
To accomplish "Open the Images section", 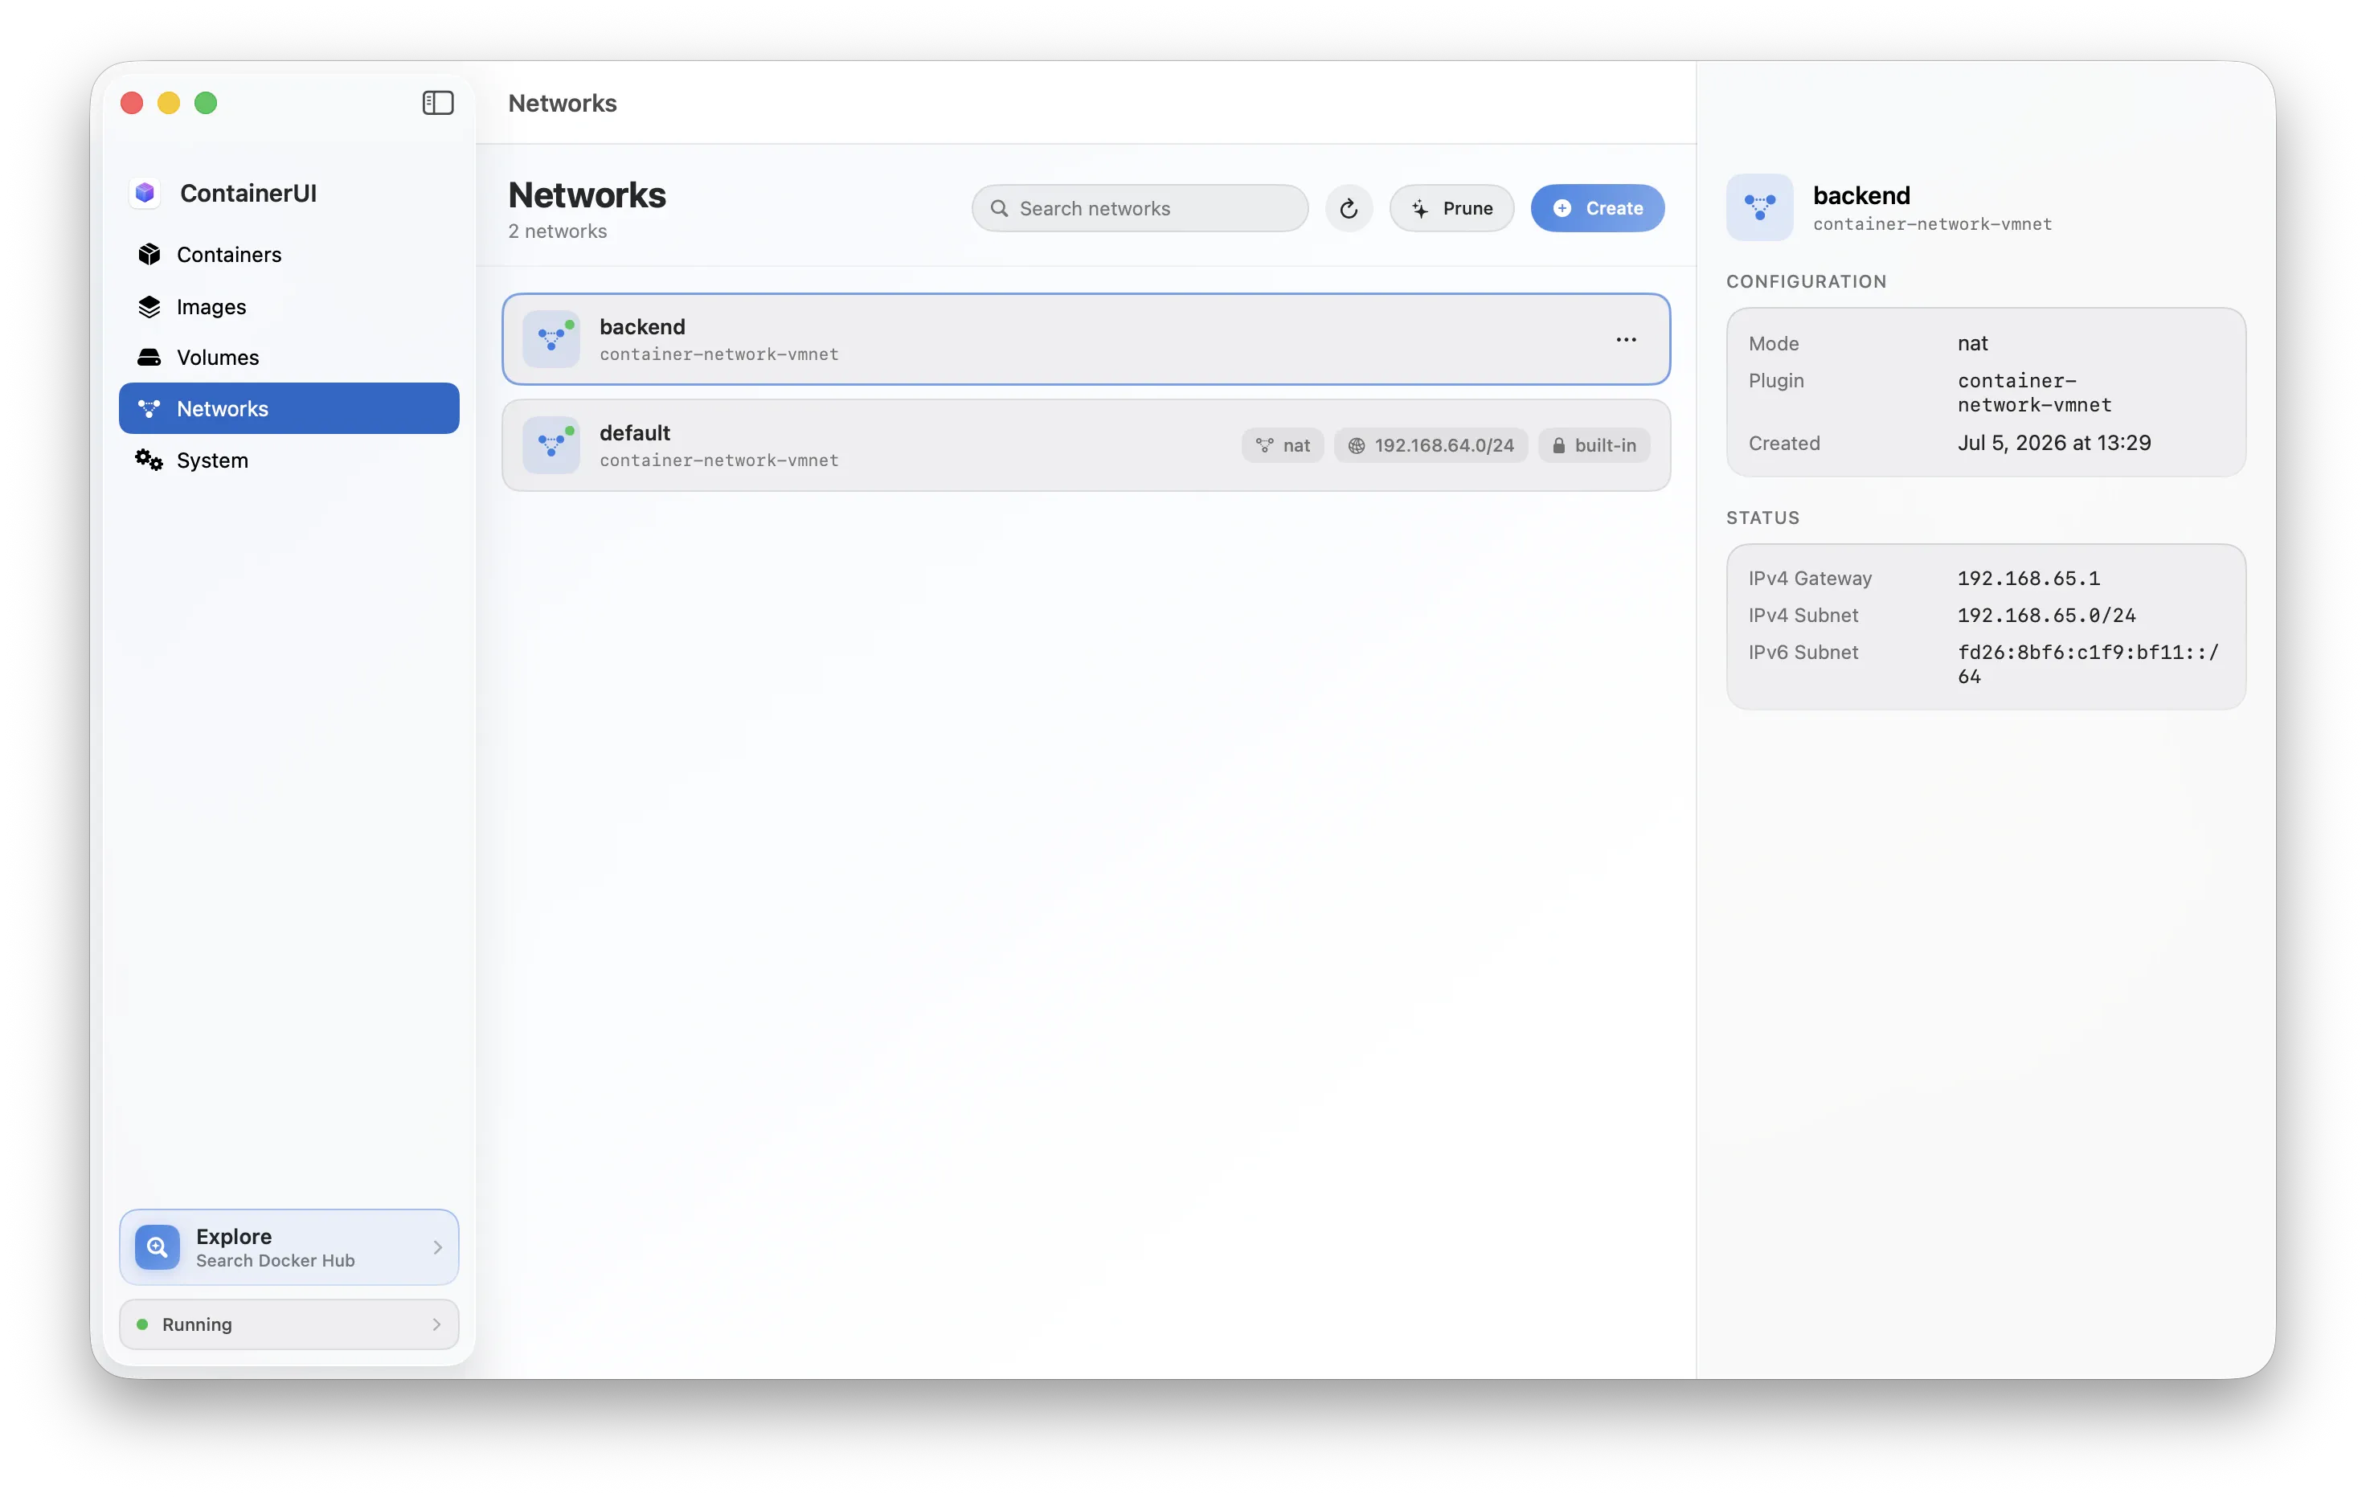I will tap(289, 306).
